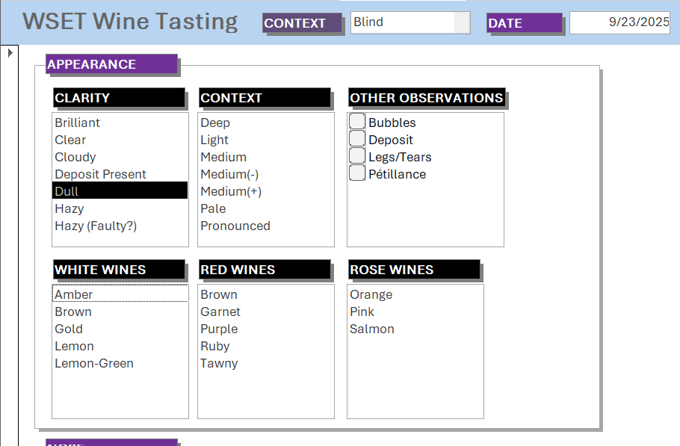The image size is (680, 446).
Task: Select Brown under Red Wines
Action: [266, 294]
